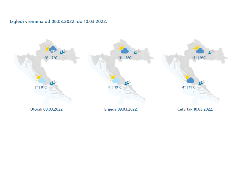
Task: Click Wednesday's northern wind direction arrows
Action: pos(137,52)
